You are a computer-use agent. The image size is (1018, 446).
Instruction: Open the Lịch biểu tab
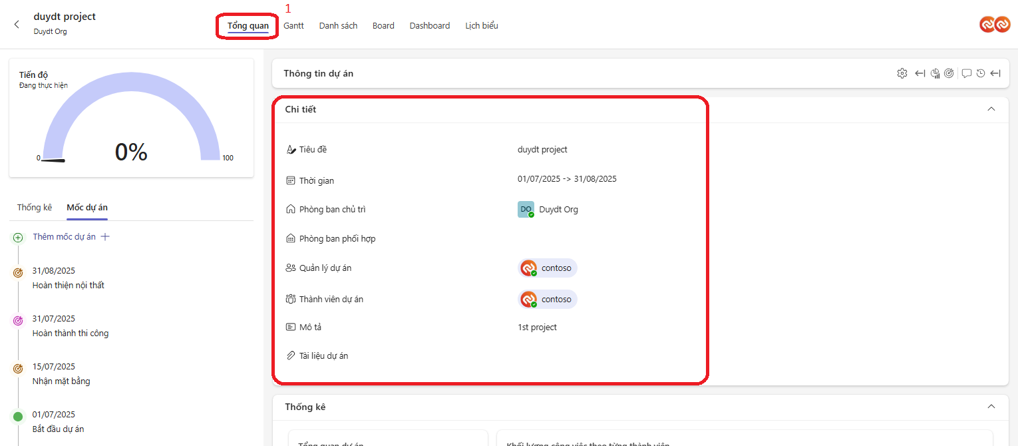tap(482, 26)
